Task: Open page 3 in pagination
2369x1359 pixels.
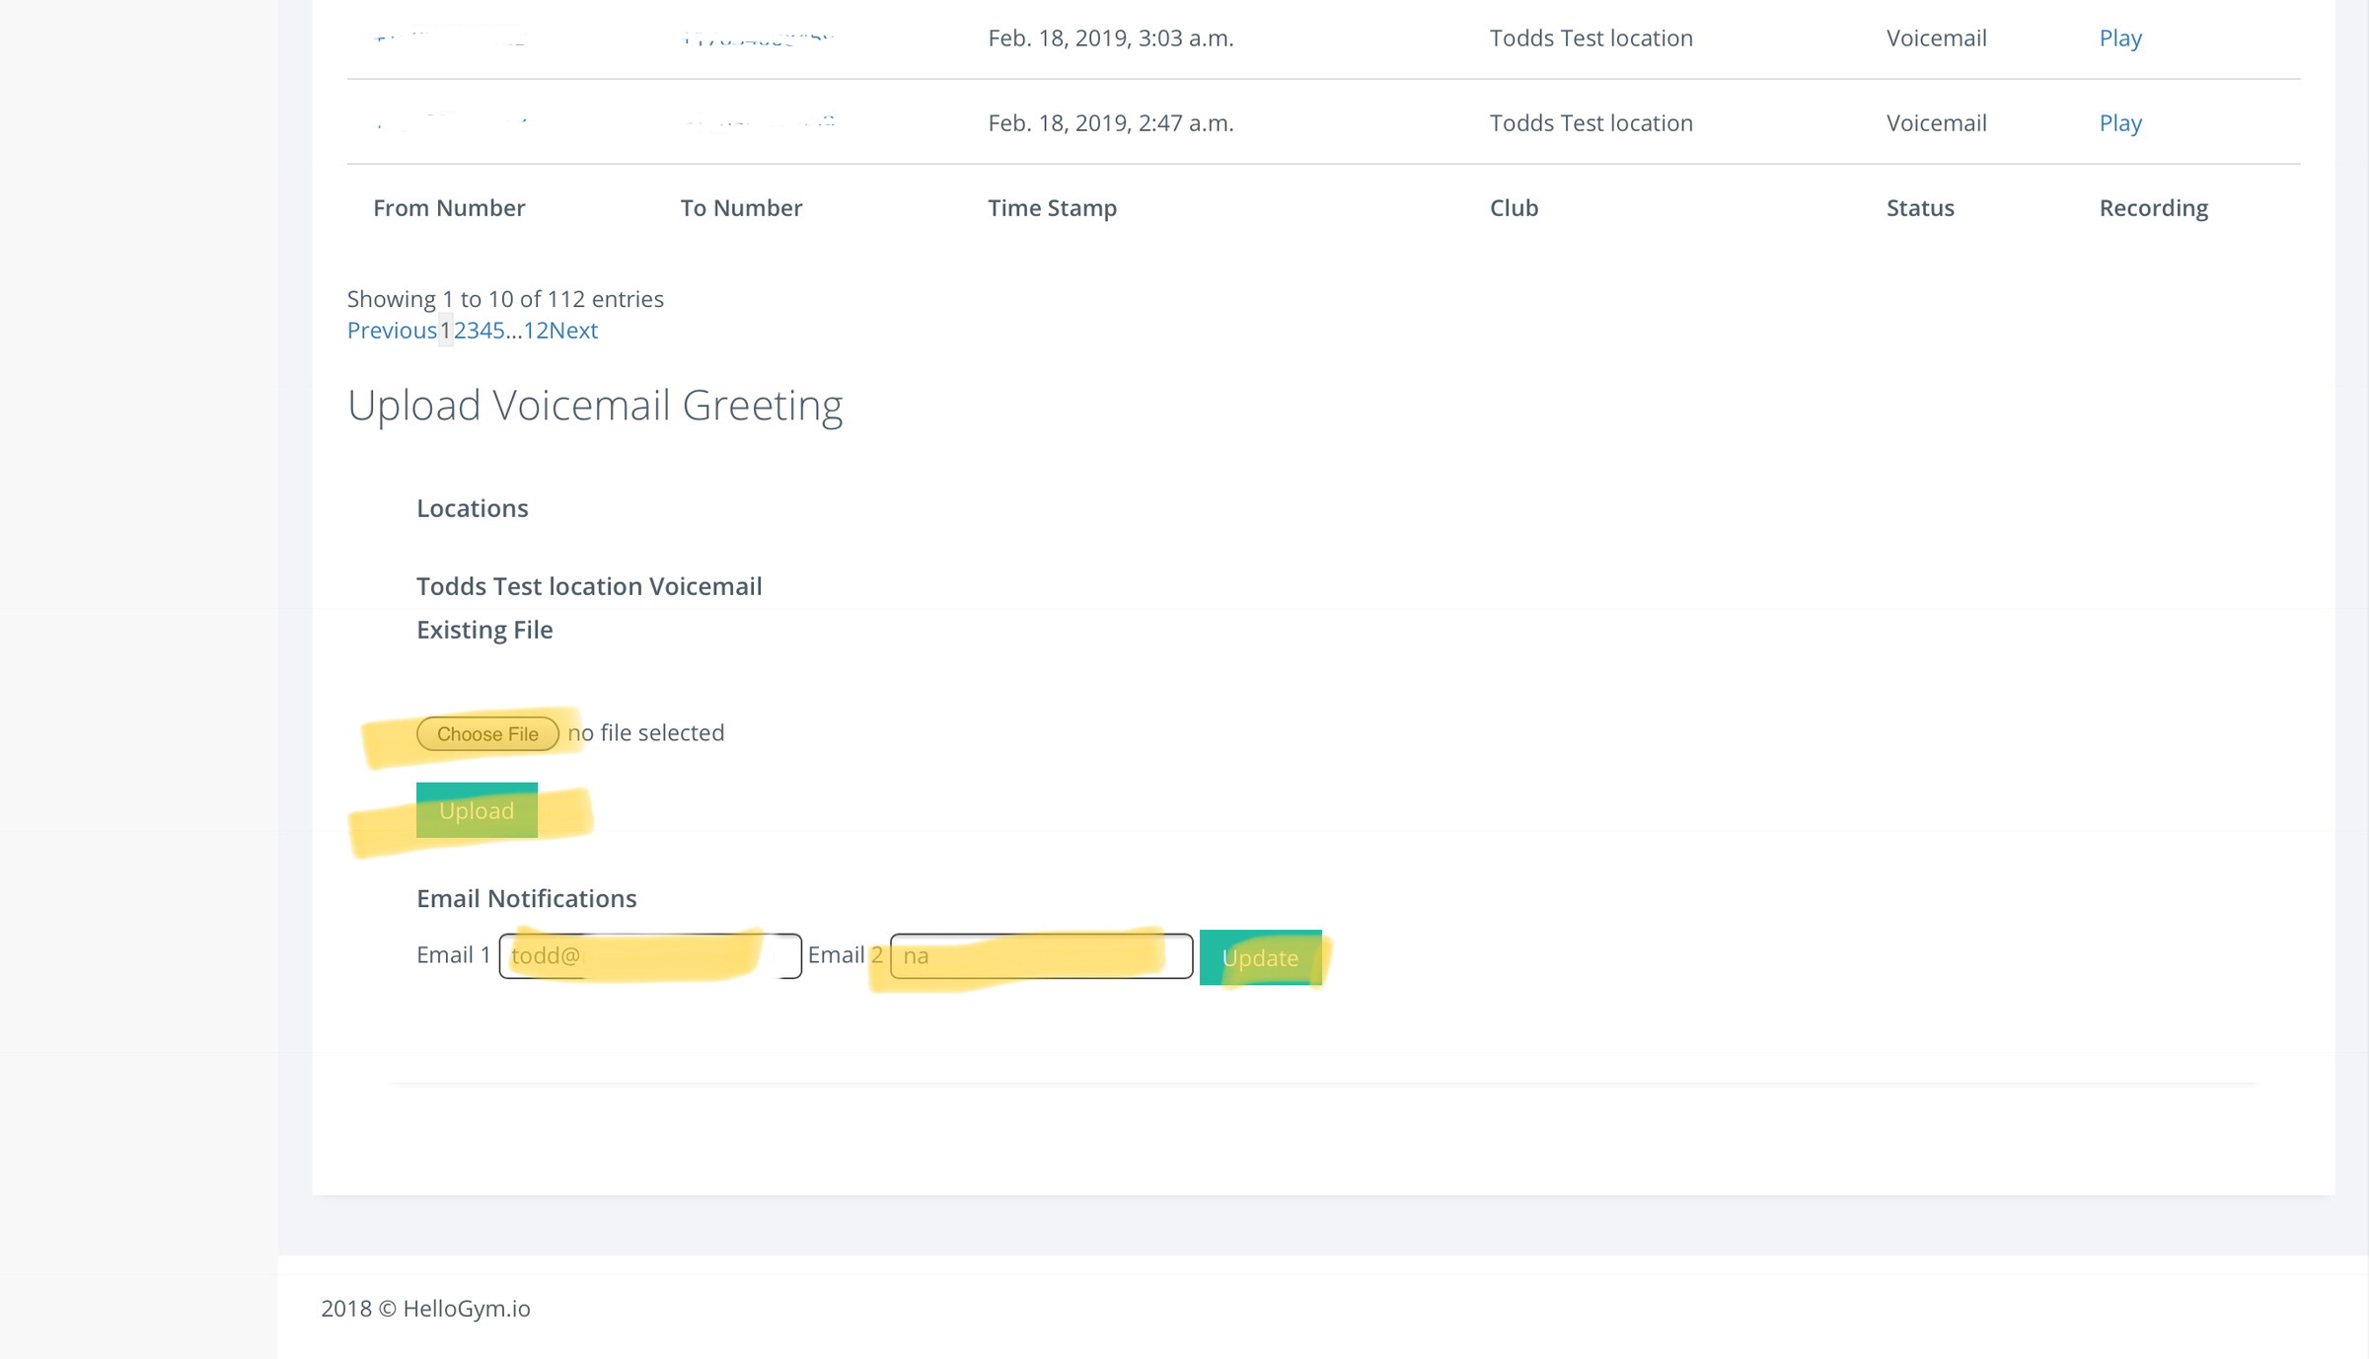Action: tap(473, 331)
